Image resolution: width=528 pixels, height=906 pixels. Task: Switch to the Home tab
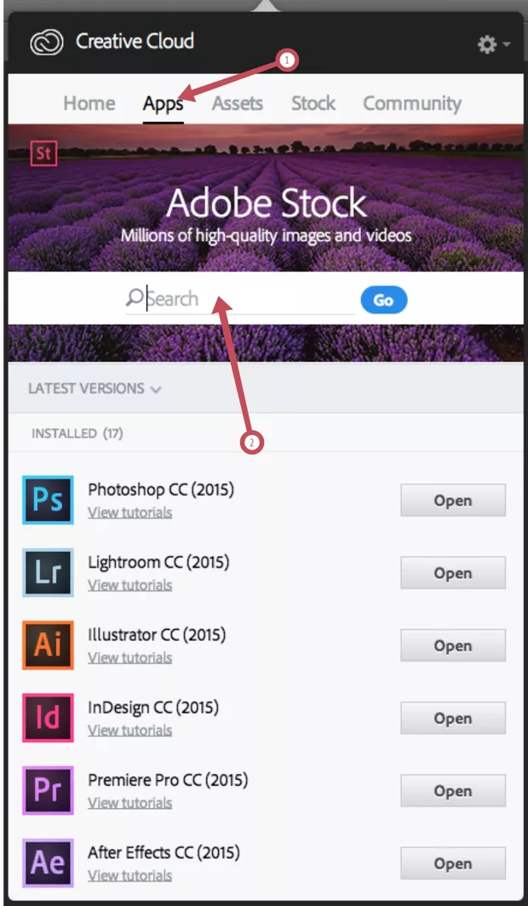click(x=89, y=104)
